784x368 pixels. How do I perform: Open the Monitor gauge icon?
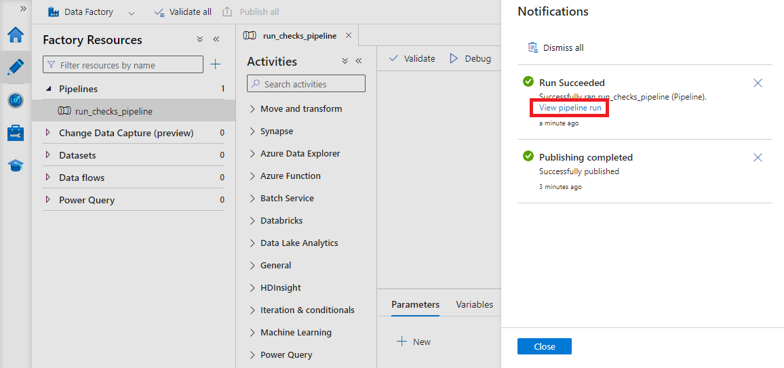click(16, 100)
